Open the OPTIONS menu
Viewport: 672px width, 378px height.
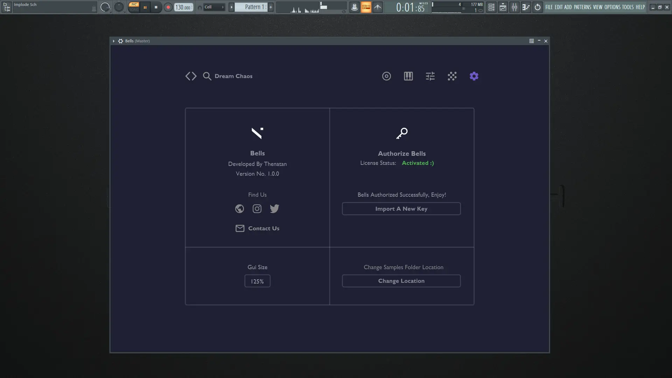pos(612,7)
